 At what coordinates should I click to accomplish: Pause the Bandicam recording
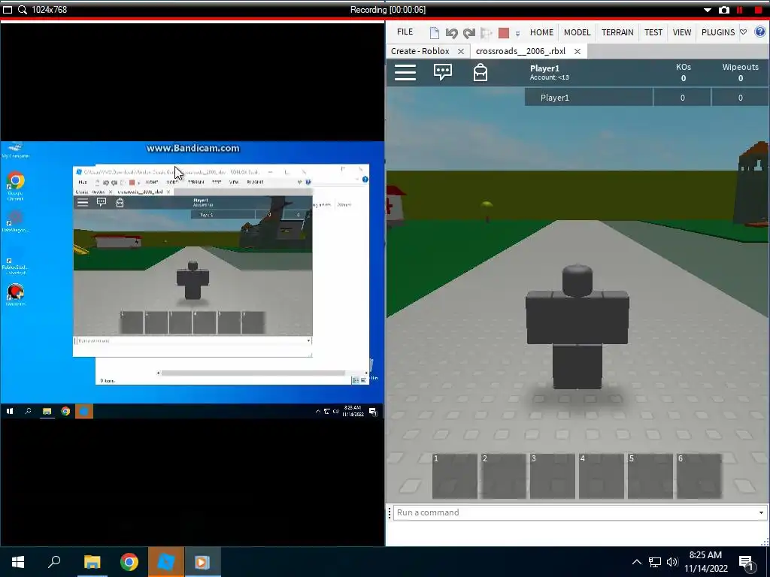click(x=740, y=10)
